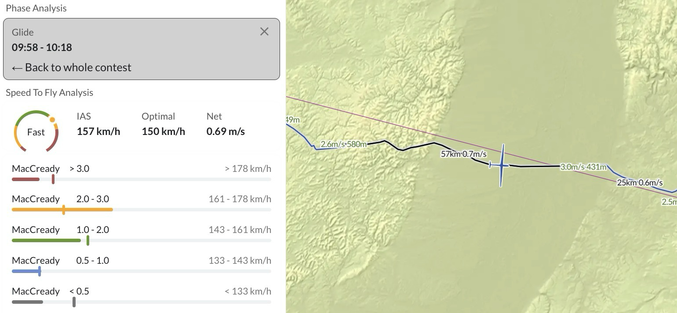Click the 57km 0.7m/s glide label

click(x=463, y=154)
